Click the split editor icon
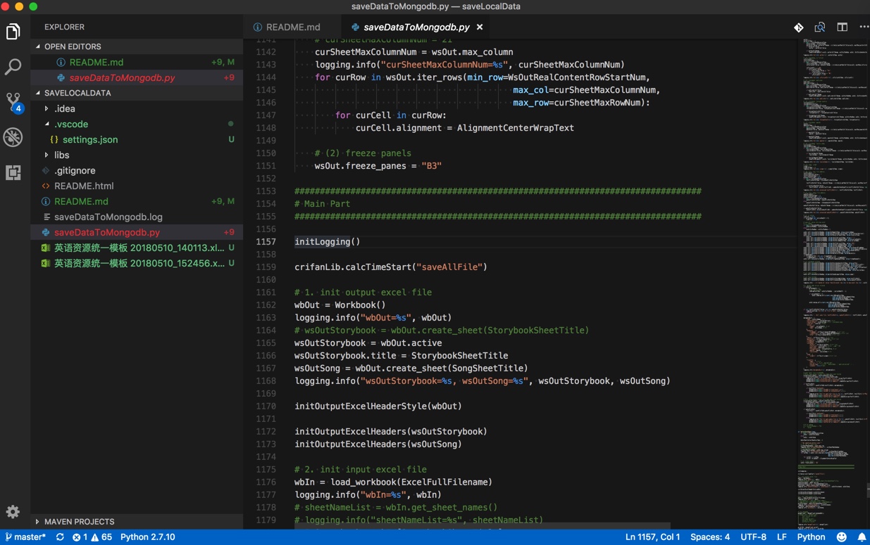Screen dimensions: 870x545 click(842, 27)
